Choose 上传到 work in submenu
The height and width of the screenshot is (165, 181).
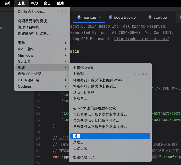pos(110,68)
